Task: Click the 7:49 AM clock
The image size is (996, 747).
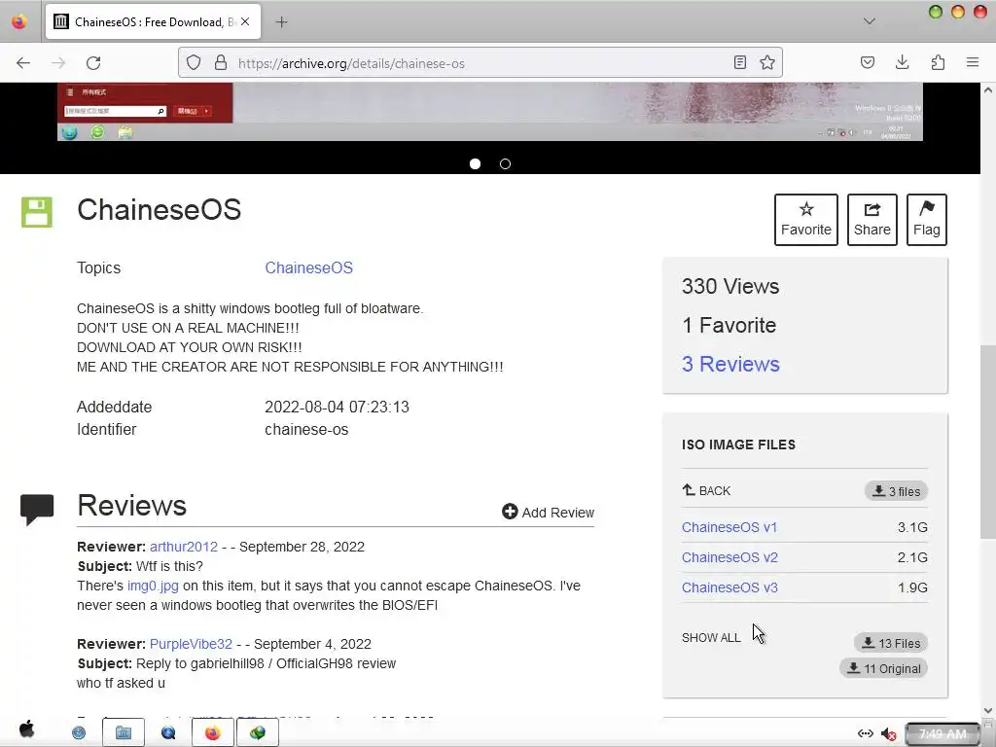Action: [943, 733]
